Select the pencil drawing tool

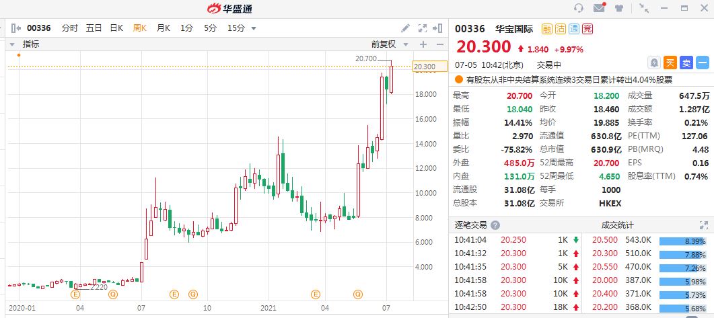point(405,28)
